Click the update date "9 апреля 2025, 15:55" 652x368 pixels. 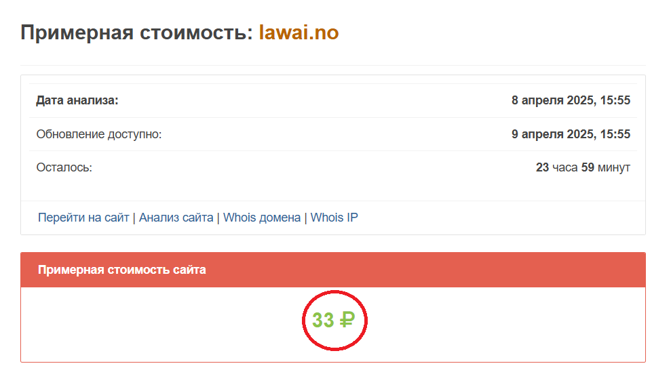click(x=571, y=134)
